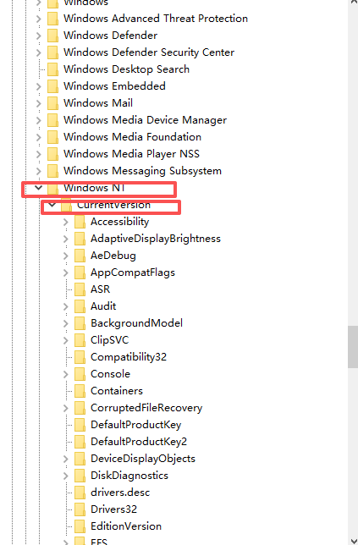This screenshot has height=545, width=358.
Task: Expand the CorruptedFileRecovery key
Action: click(x=66, y=408)
